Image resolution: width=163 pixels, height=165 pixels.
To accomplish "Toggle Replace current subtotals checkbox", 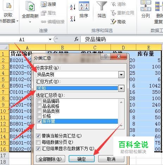I will (x=38, y=136).
